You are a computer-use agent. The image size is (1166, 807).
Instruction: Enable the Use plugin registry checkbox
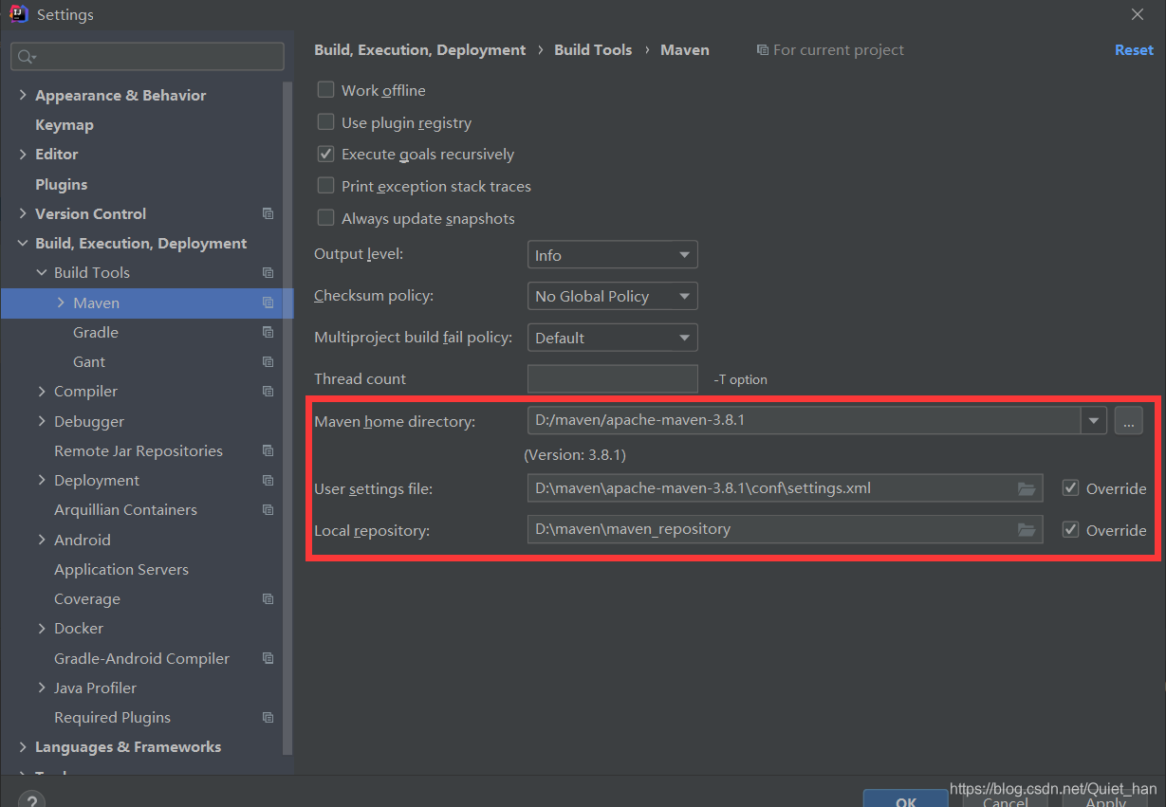[325, 122]
